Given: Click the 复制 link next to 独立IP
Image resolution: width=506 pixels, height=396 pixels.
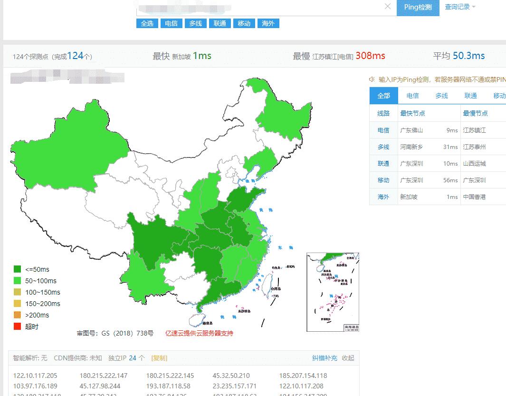Looking at the screenshot, I should pyautogui.click(x=159, y=358).
